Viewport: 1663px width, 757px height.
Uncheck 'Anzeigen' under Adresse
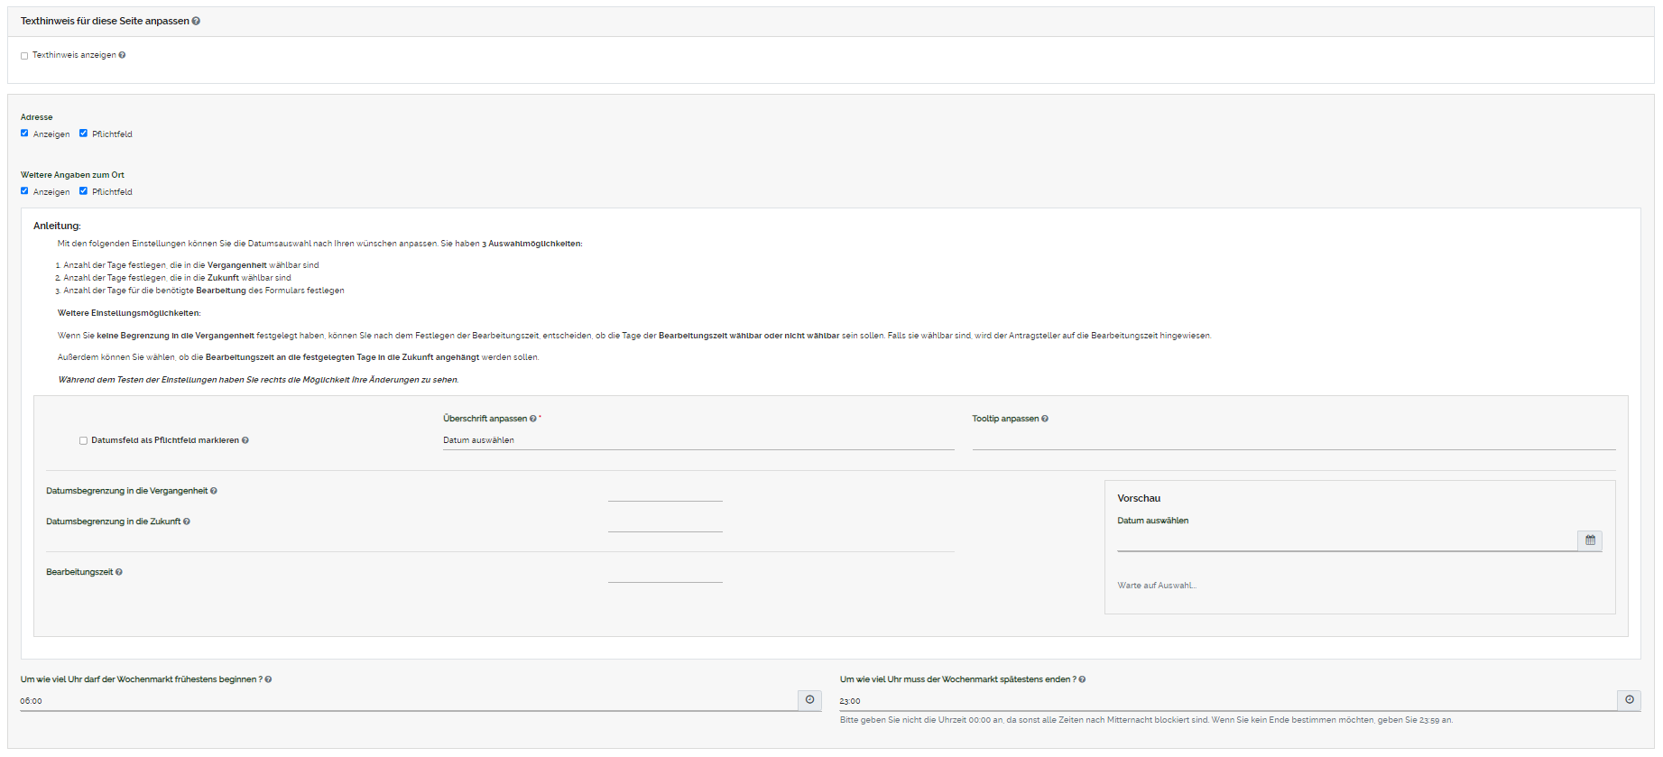pos(24,134)
